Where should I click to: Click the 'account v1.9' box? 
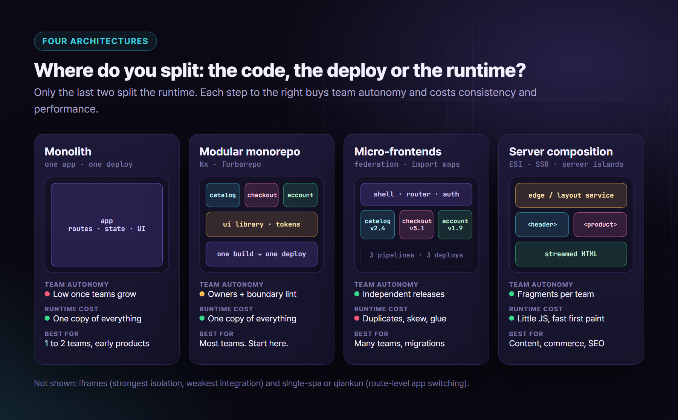pyautogui.click(x=455, y=225)
